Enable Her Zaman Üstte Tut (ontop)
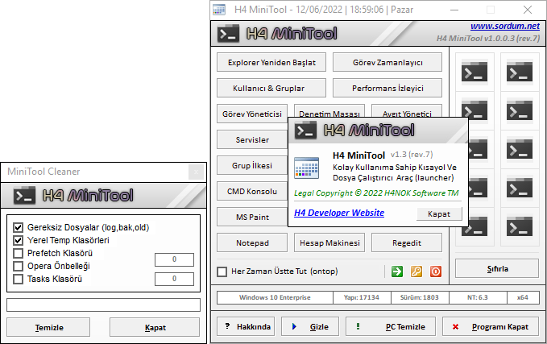547x344 pixels. (222, 271)
